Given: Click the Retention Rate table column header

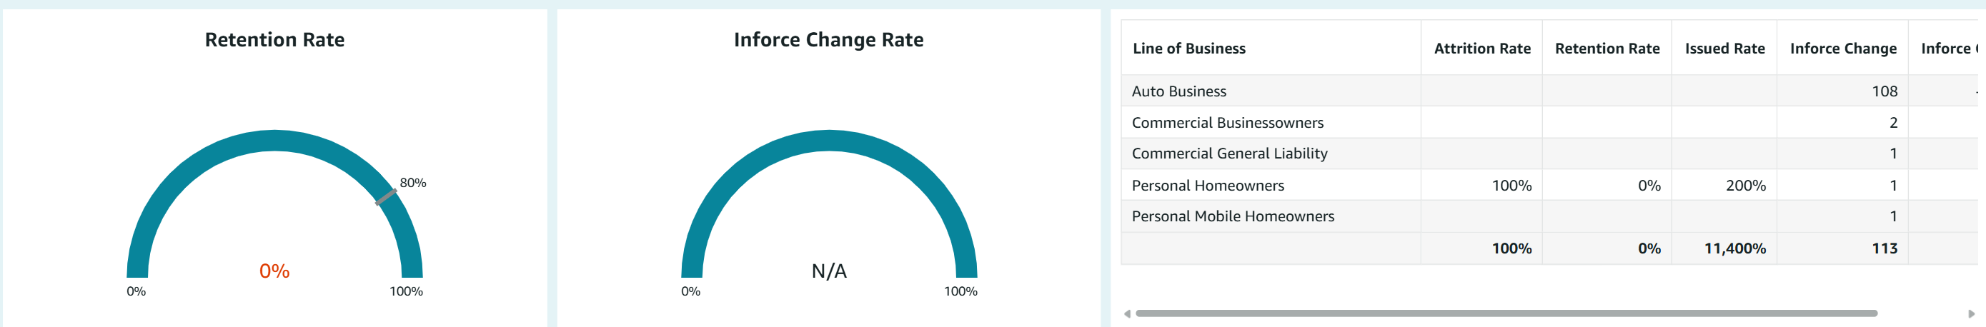Looking at the screenshot, I should click(1607, 49).
